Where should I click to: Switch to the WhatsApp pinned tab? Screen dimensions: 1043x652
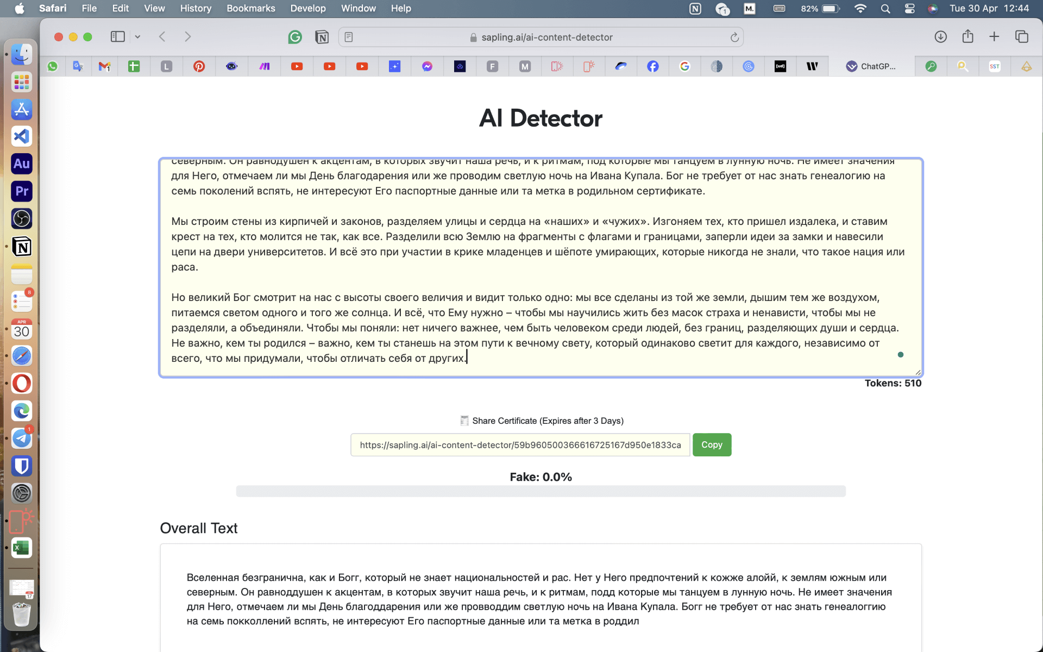(x=53, y=66)
